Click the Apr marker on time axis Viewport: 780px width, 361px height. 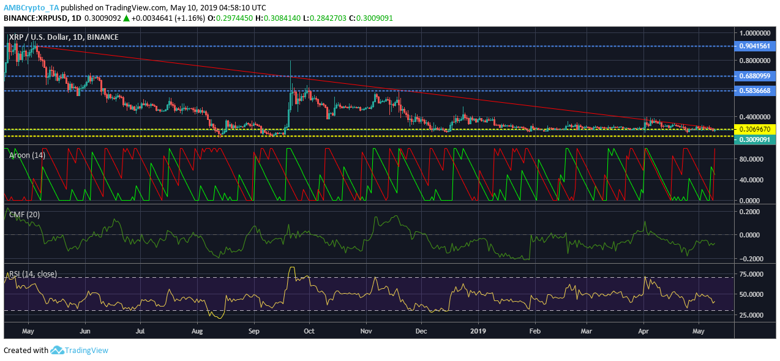tap(643, 331)
